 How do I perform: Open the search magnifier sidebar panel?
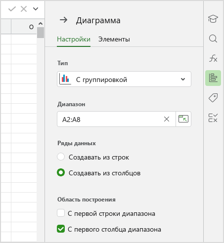(x=213, y=39)
